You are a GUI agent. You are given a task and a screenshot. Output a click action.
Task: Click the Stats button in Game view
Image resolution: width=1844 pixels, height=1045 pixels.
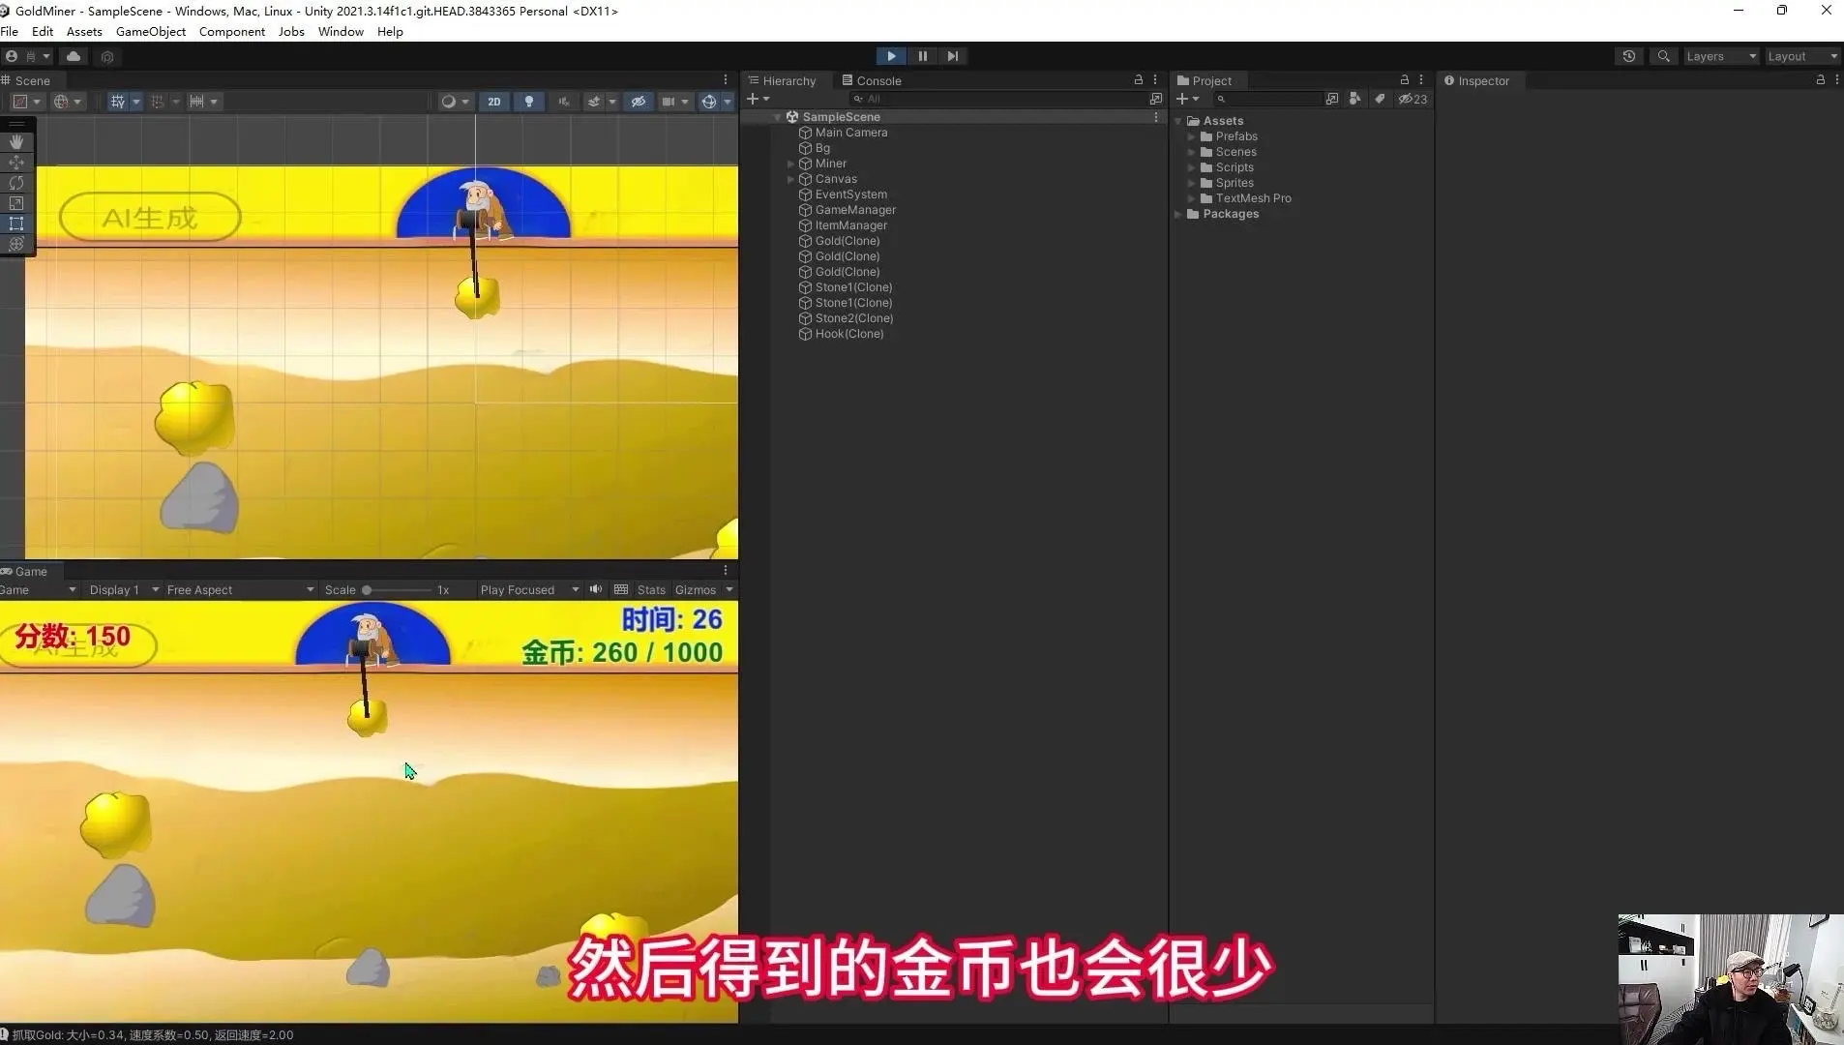[x=651, y=589]
